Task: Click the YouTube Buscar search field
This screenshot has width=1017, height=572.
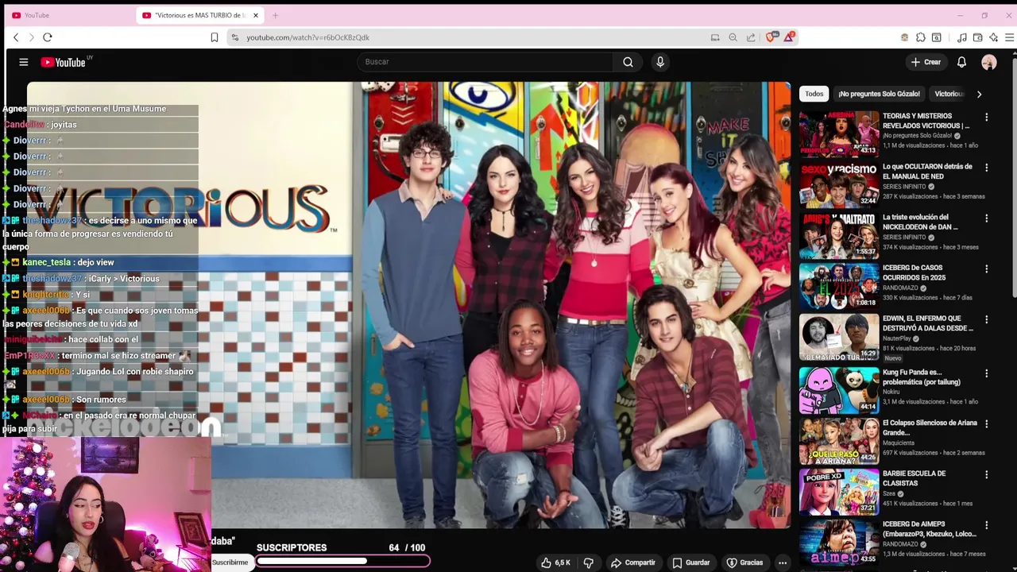Action: [x=485, y=62]
